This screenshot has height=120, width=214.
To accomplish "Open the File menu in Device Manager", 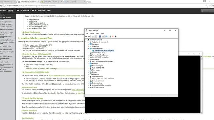I will pos(87,34).
